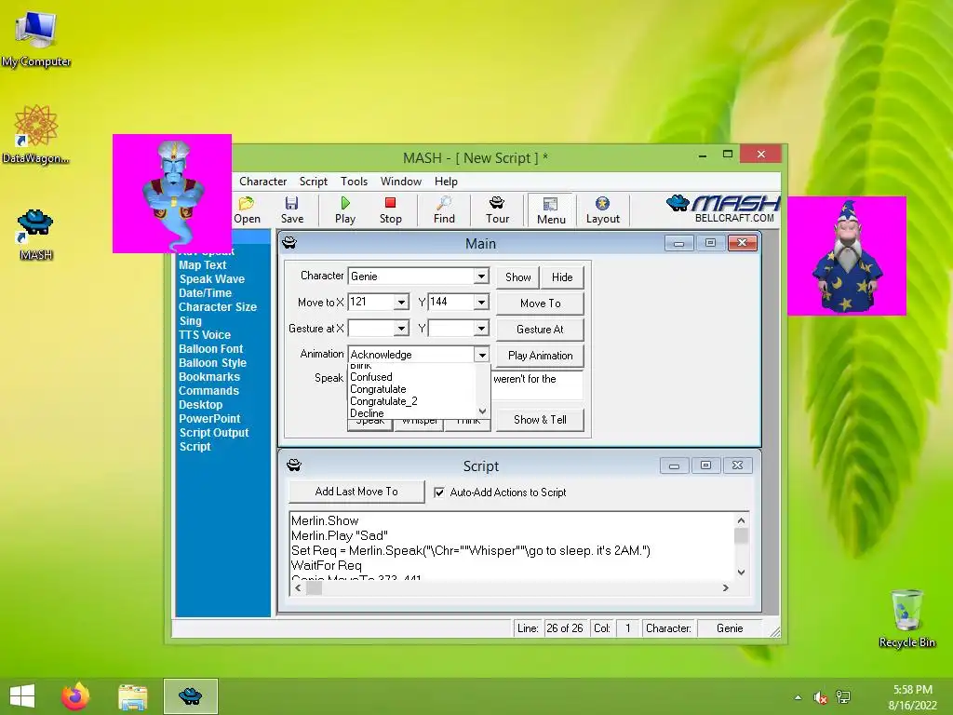Image resolution: width=953 pixels, height=715 pixels.
Task: Select Balloon Font in the sidebar
Action: coord(211,349)
